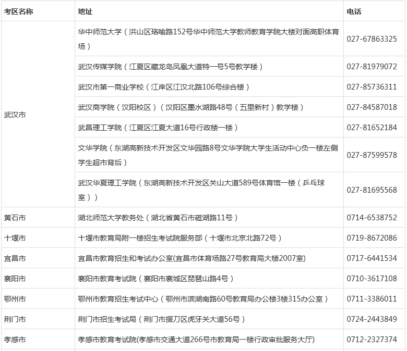This screenshot has width=407, height=351.
Task: Click the 地址 column header
Action: pos(209,11)
